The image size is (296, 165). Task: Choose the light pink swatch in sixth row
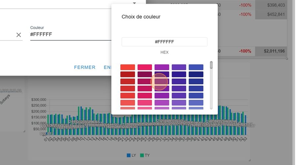pos(145,103)
